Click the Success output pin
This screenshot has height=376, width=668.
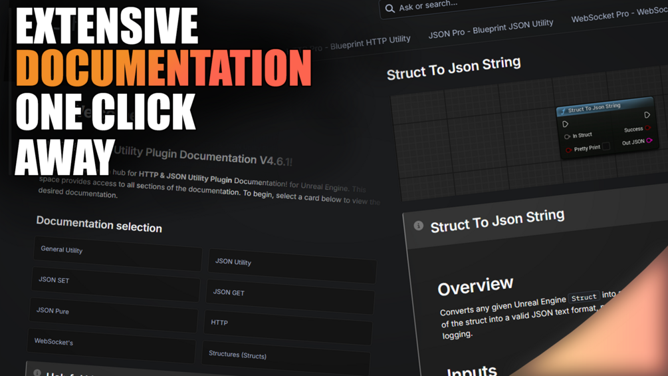click(x=648, y=128)
